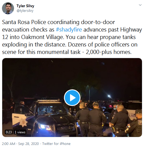Click the street light in video frame
Image resolution: width=145 pixels, height=148 pixels.
click(109, 96)
